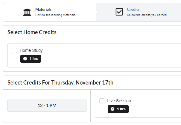
Task: Switch to the Credits step tab
Action: 139,12
